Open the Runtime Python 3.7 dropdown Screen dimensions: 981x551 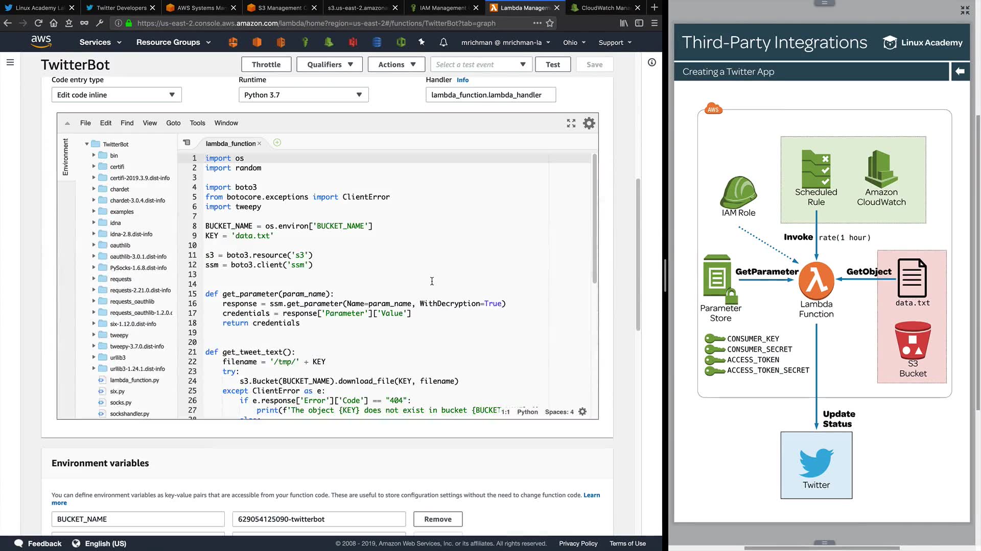click(303, 95)
